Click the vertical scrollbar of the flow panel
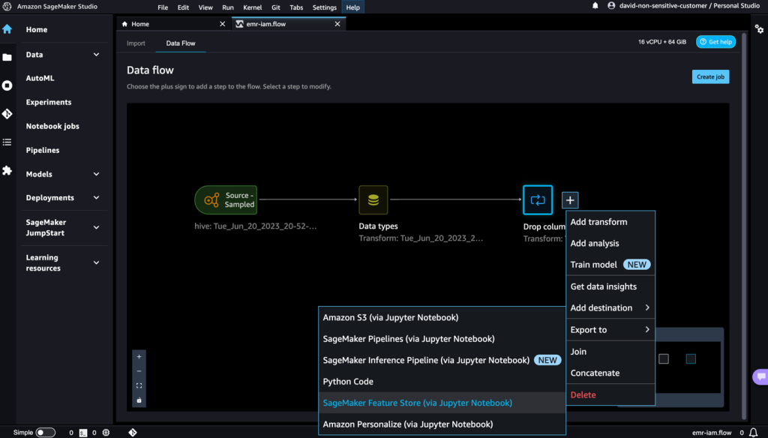The height and width of the screenshot is (438, 768). coord(745,225)
